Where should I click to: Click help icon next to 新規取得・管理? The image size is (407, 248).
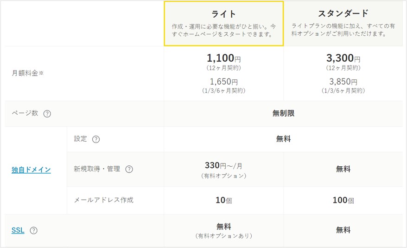click(x=129, y=170)
